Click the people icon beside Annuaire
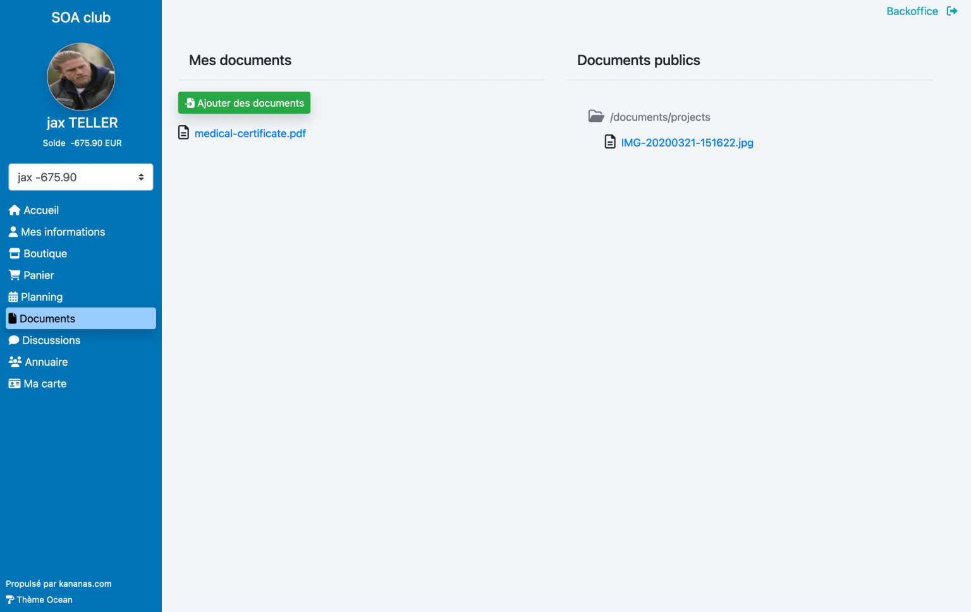 tap(15, 362)
